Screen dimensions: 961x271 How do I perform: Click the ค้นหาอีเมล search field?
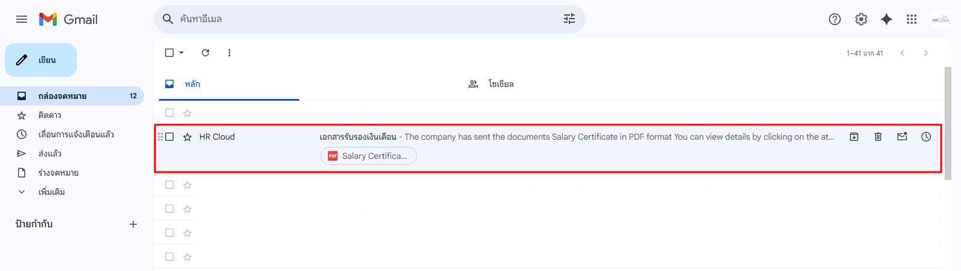pyautogui.click(x=360, y=19)
